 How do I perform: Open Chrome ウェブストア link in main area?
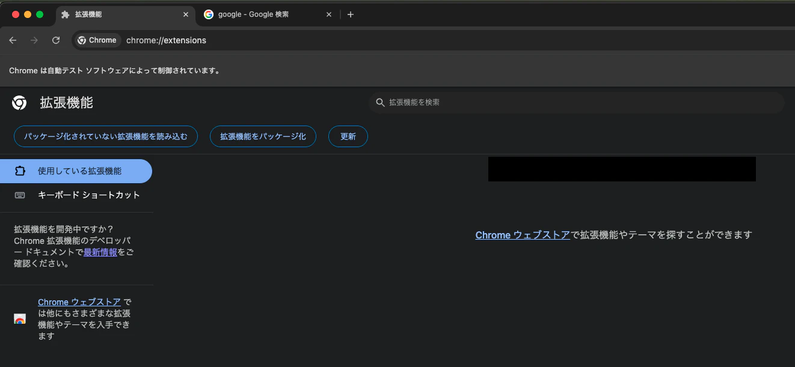point(523,235)
